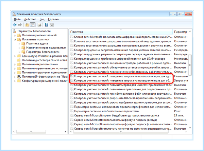This screenshot has width=204, height=151.
Task: Click policy icon of Параметры системы: необязательные подсистемы
Action: click(72, 111)
